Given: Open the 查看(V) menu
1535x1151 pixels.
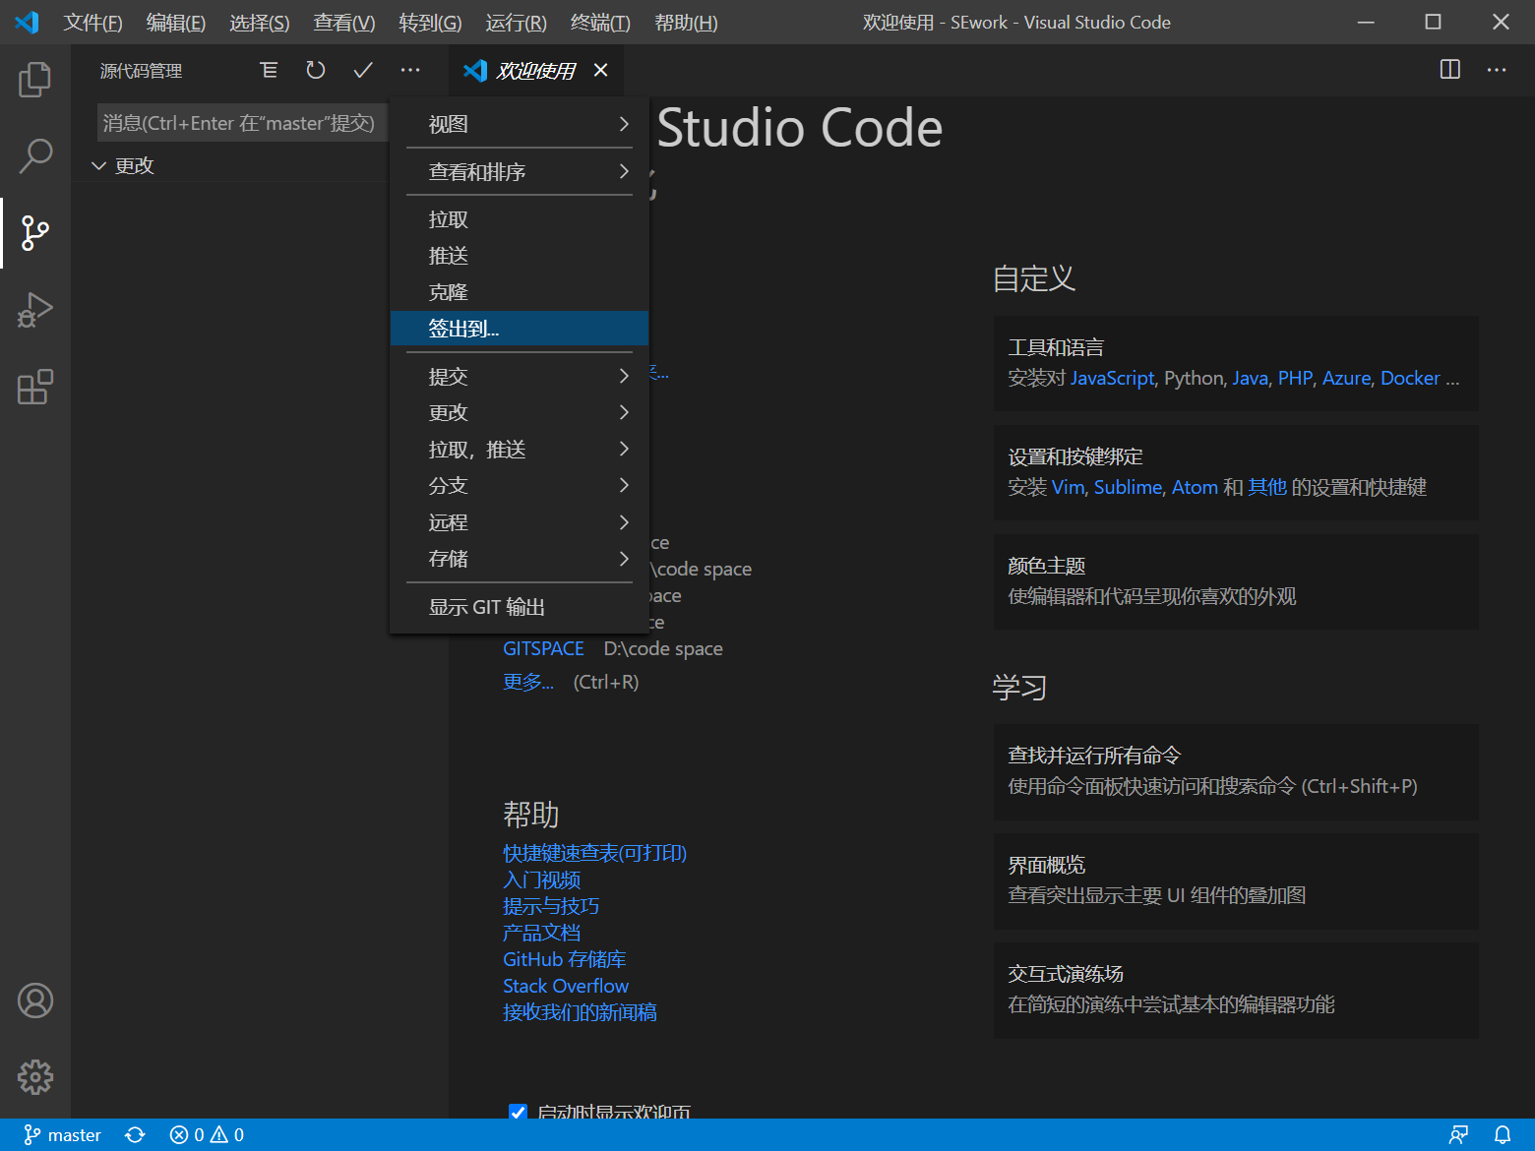Looking at the screenshot, I should pyautogui.click(x=344, y=22).
